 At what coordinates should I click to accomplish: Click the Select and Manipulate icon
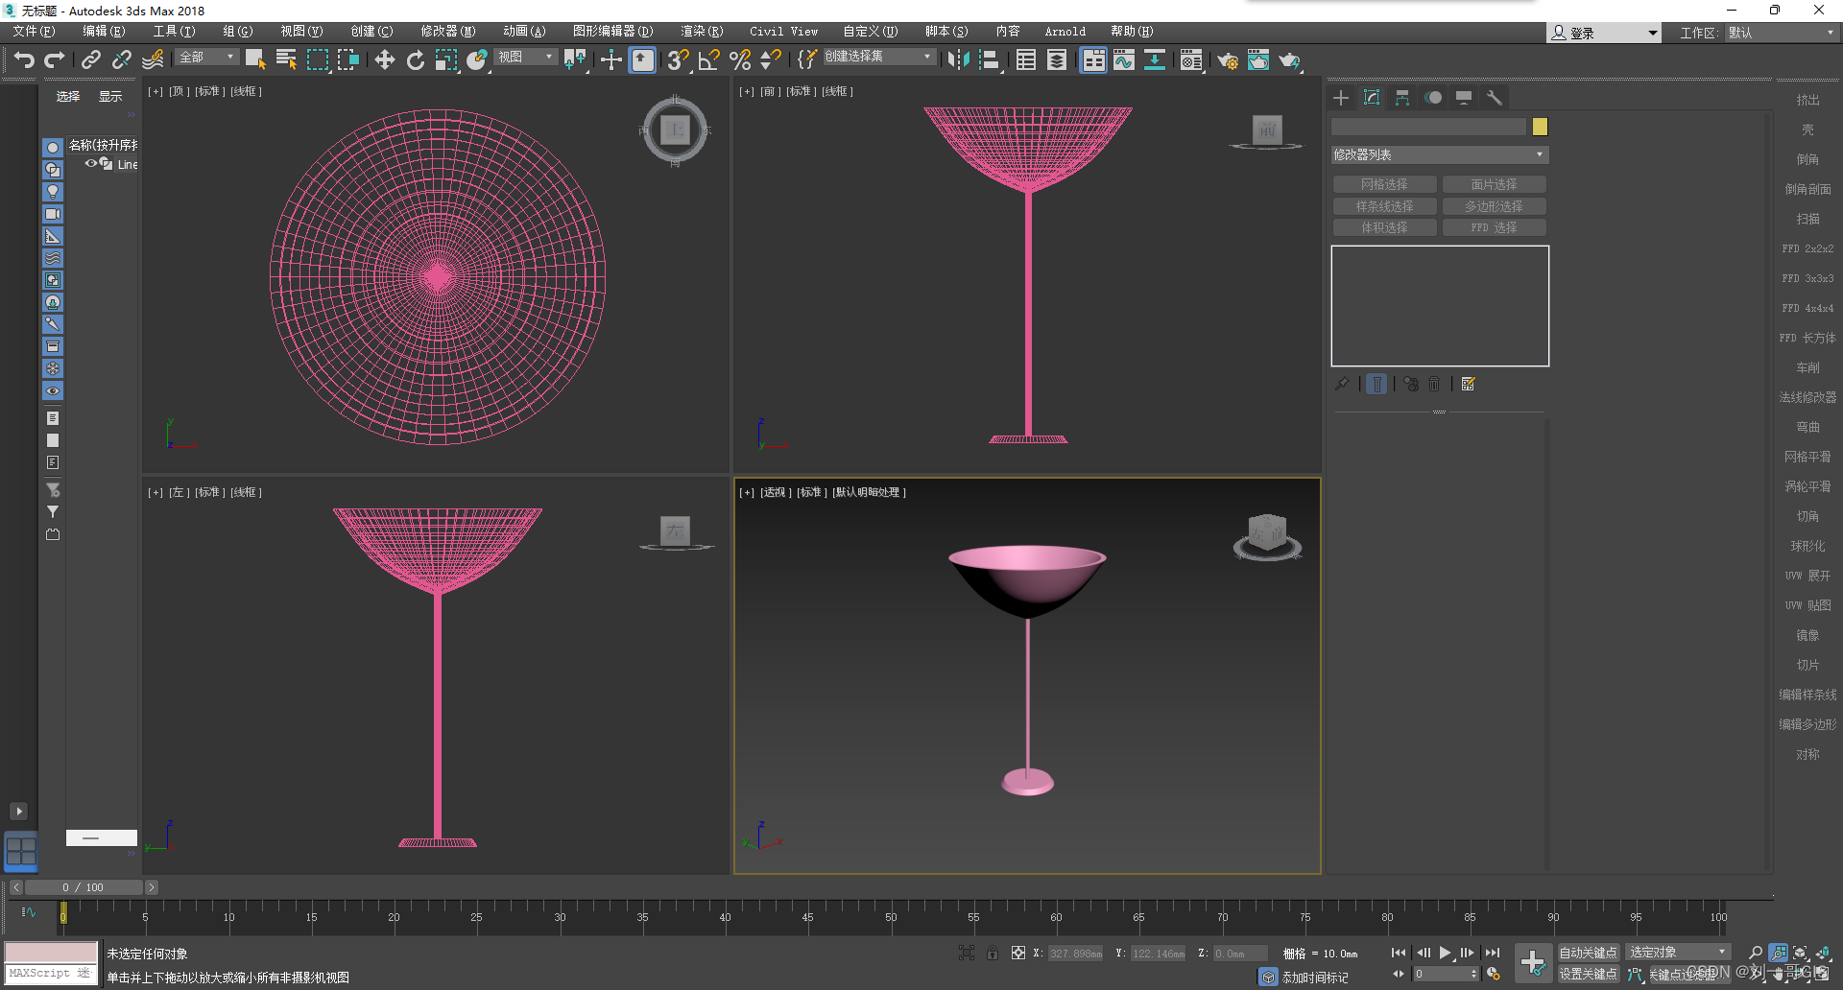click(610, 60)
